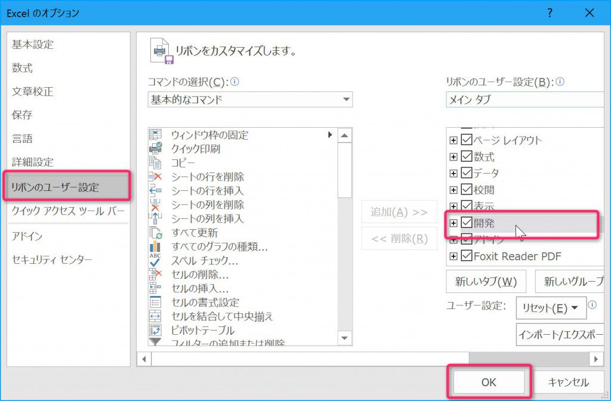611x401 pixels.
Task: Click the キャンセル button
Action: [x=568, y=383]
